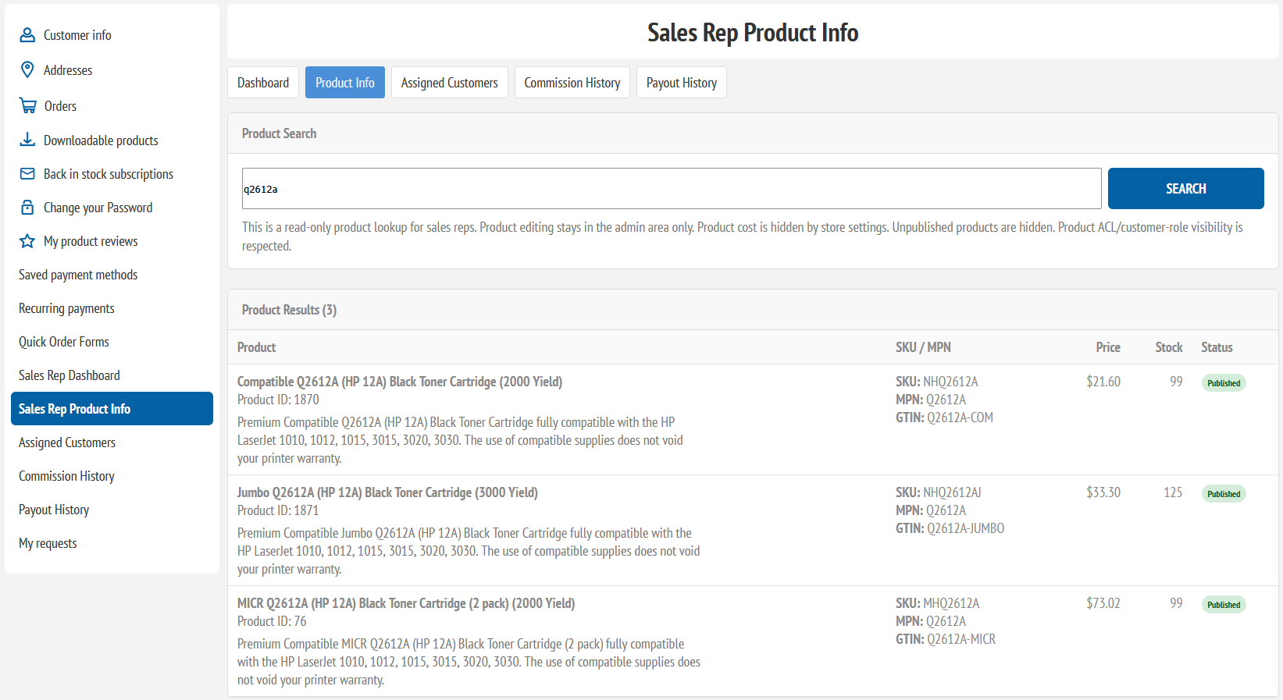Click the Product Search heading

coord(279,133)
